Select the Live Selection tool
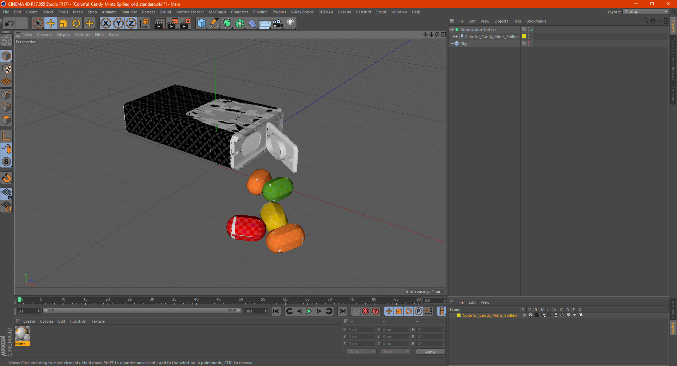Screen dimensions: 677x366 (38, 24)
